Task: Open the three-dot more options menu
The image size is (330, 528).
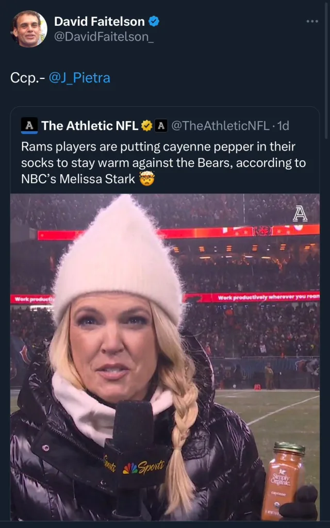Action: pos(312,21)
